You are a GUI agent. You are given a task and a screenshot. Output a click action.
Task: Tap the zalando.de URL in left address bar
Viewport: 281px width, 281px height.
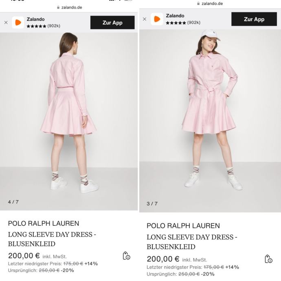coord(73,7)
